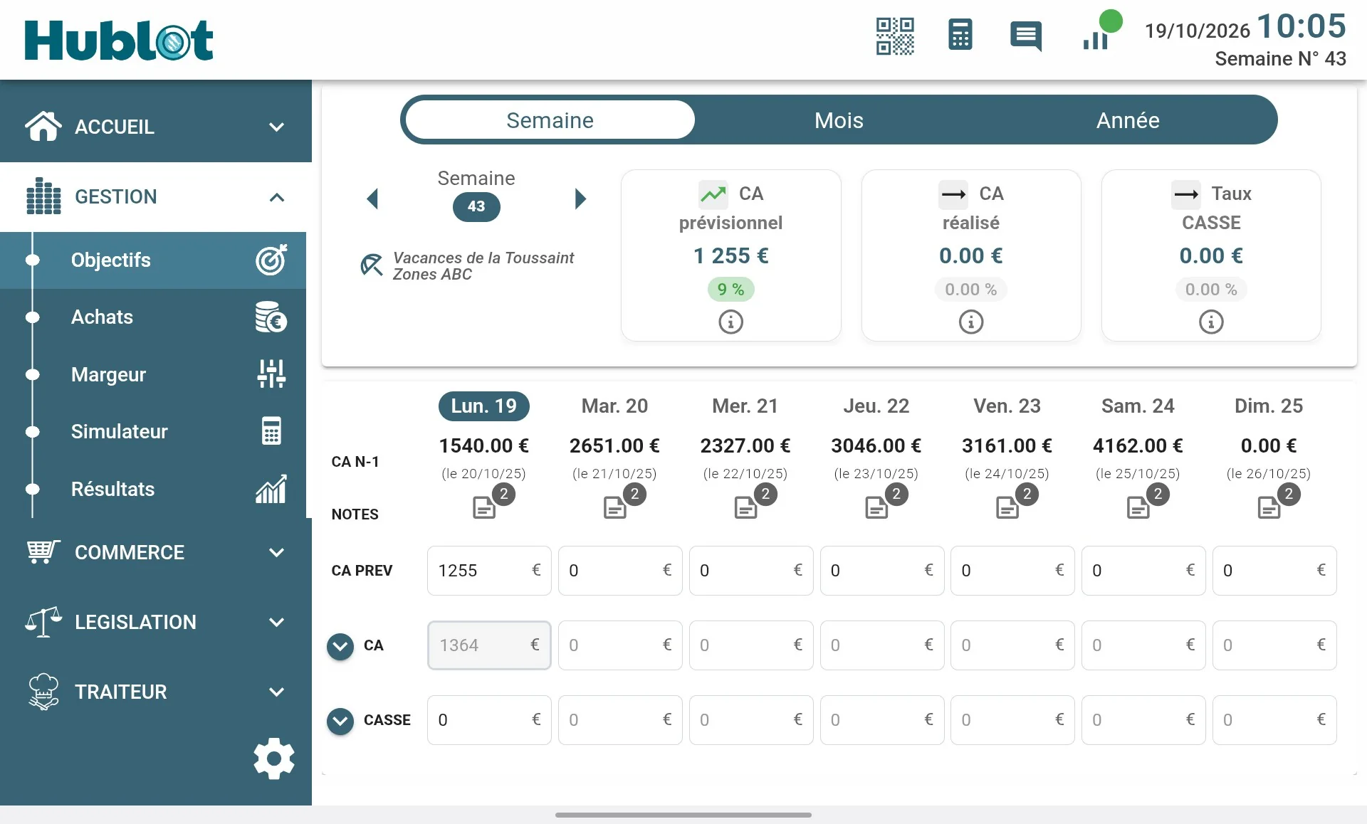Expand the LEGISLATION menu
Image resolution: width=1367 pixels, height=824 pixels.
[x=156, y=622]
